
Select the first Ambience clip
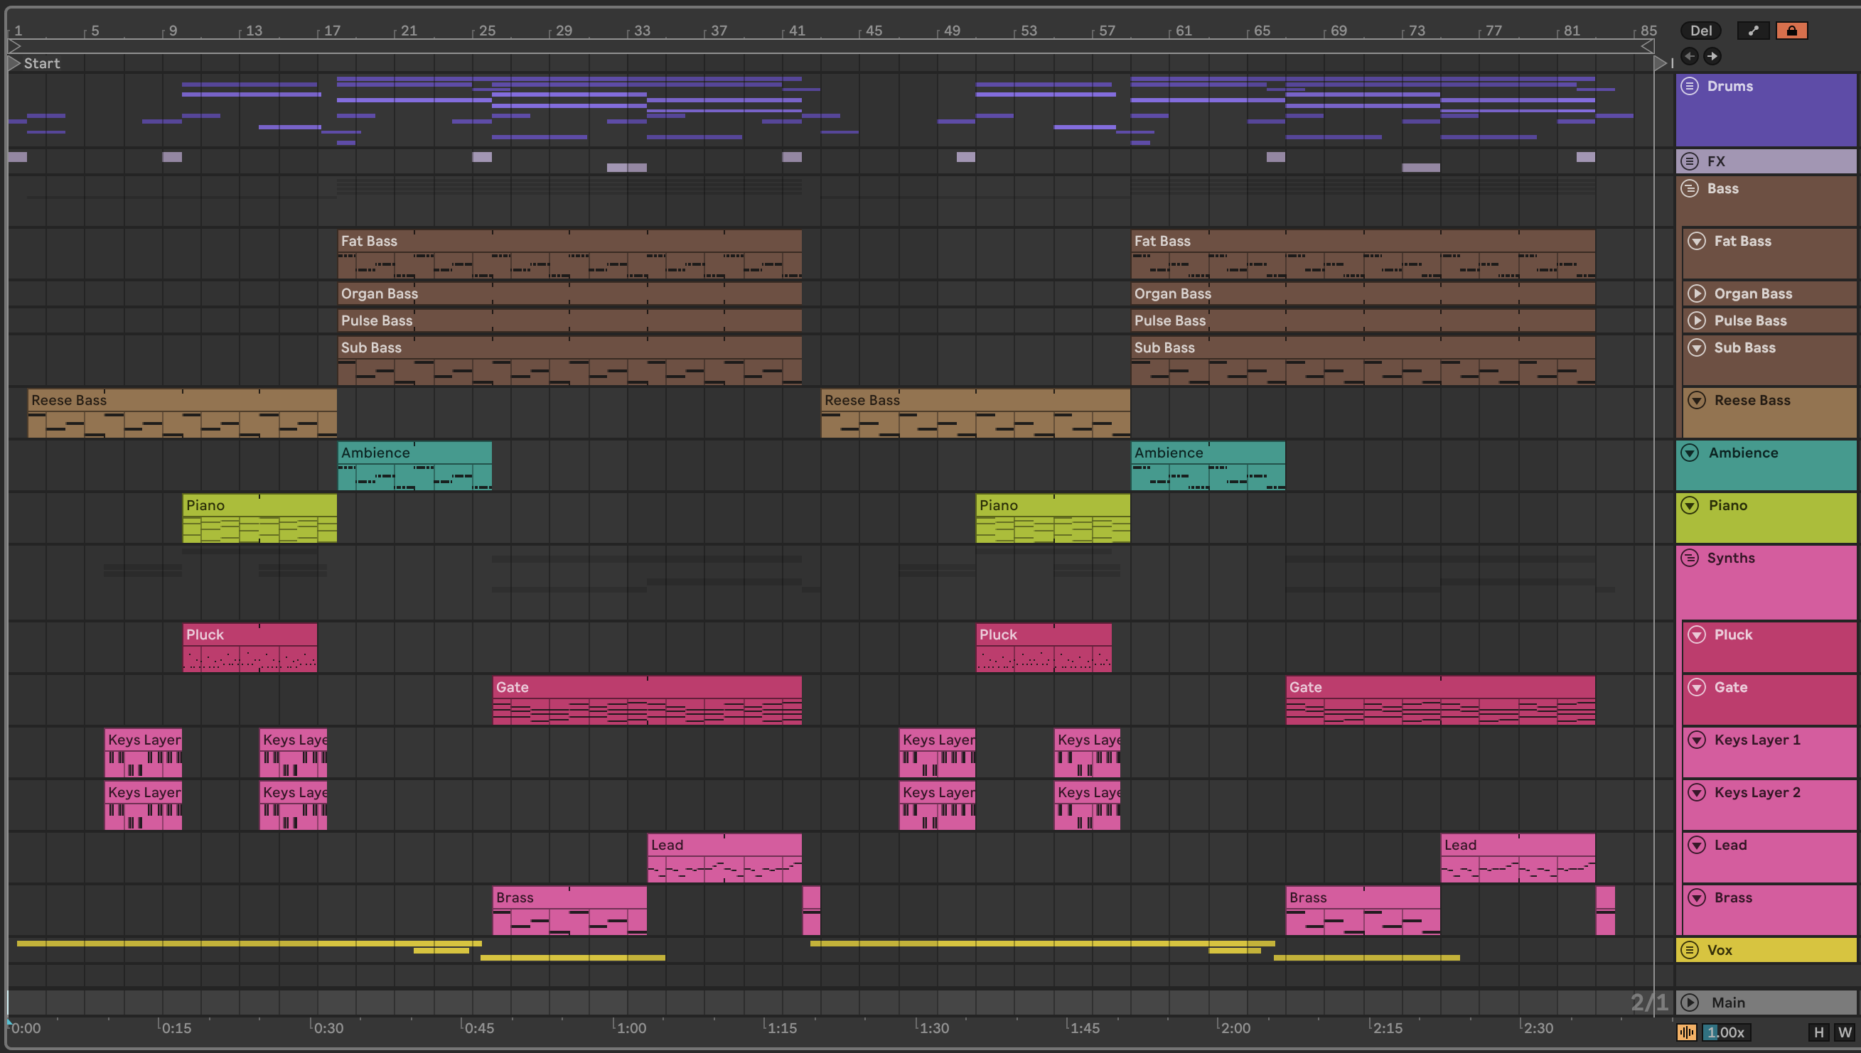tap(414, 466)
